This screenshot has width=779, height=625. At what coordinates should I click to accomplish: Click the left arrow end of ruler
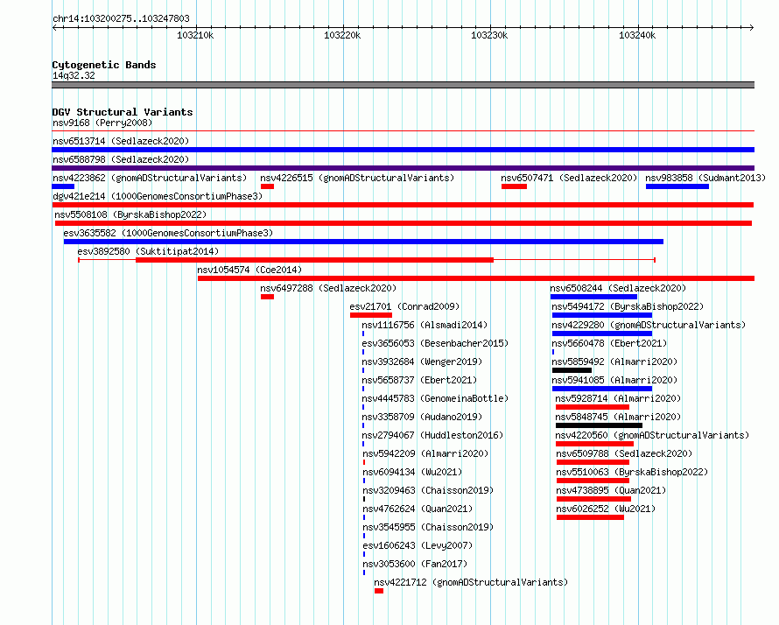pyautogui.click(x=54, y=27)
